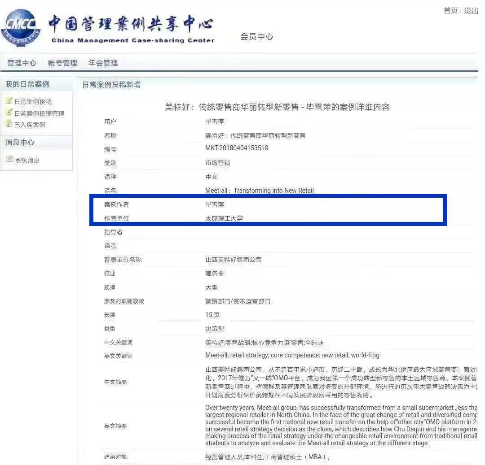
Task: Collapse the 消息中心 sidebar section header
Action: [x=20, y=143]
